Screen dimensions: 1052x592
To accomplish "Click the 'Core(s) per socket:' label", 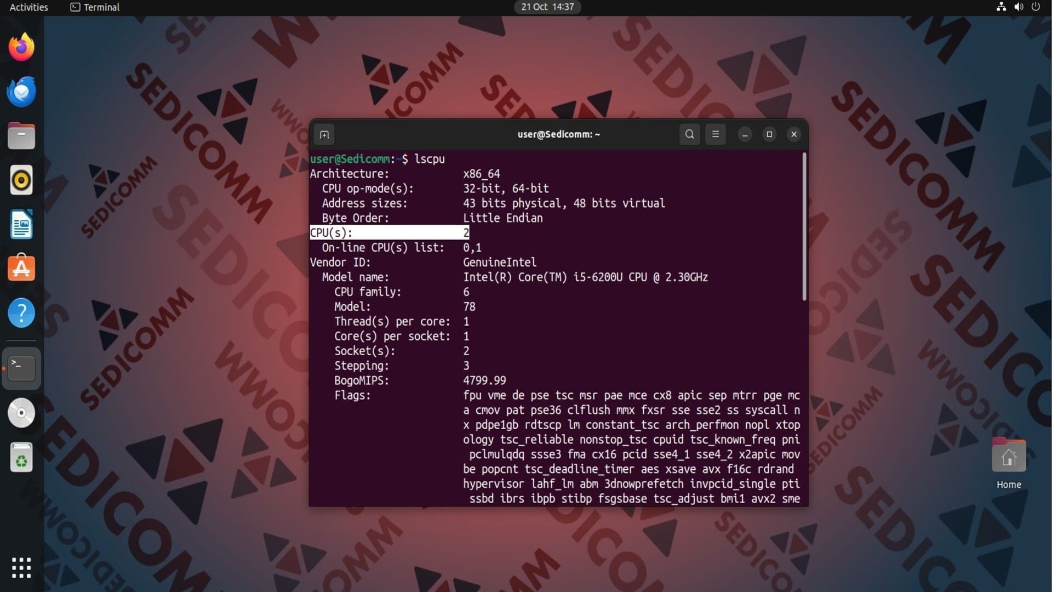I will click(392, 337).
